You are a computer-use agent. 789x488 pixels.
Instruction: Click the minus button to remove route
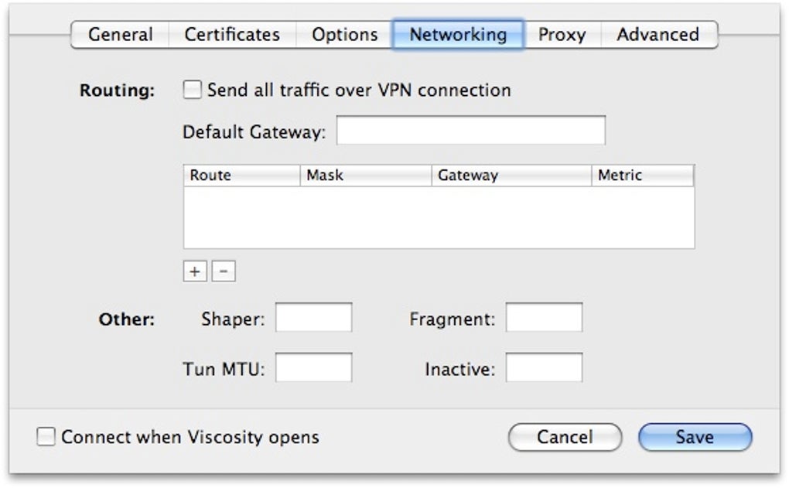tap(224, 271)
